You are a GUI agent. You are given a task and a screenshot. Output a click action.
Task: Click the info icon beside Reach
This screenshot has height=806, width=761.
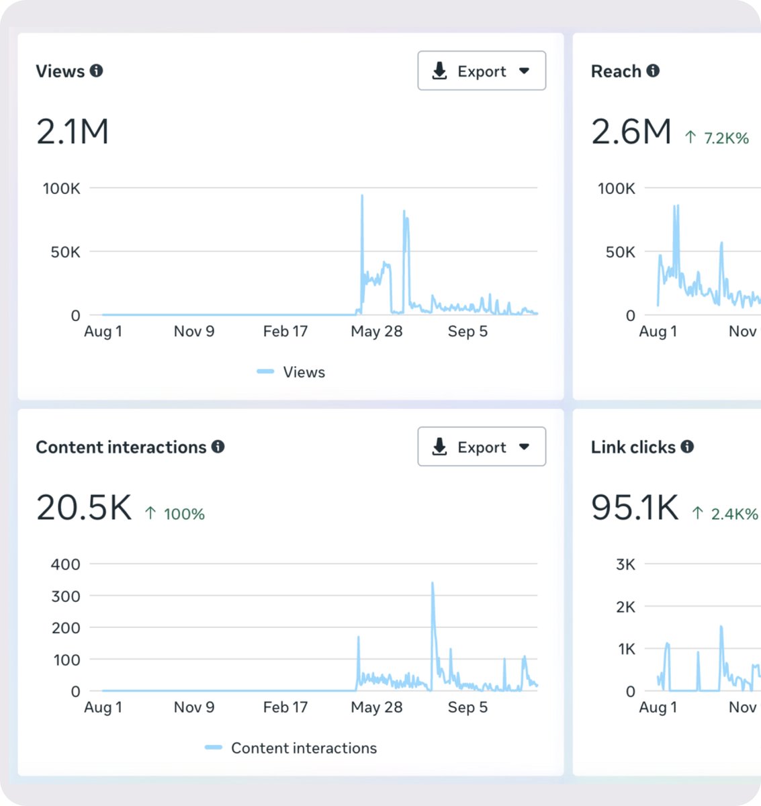(653, 71)
